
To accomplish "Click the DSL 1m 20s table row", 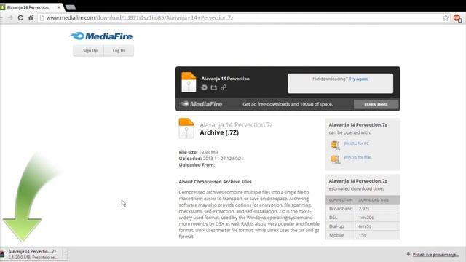I will [x=363, y=218].
